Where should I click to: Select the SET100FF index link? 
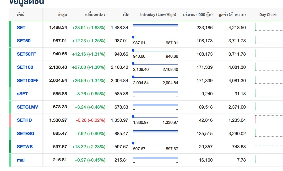(28, 81)
